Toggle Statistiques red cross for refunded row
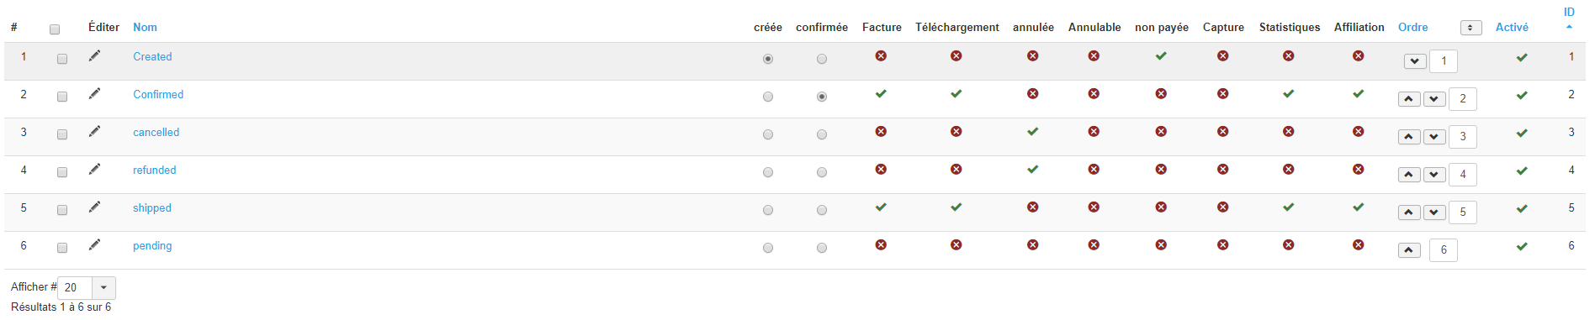Image resolution: width=1595 pixels, height=320 pixels. [1289, 169]
